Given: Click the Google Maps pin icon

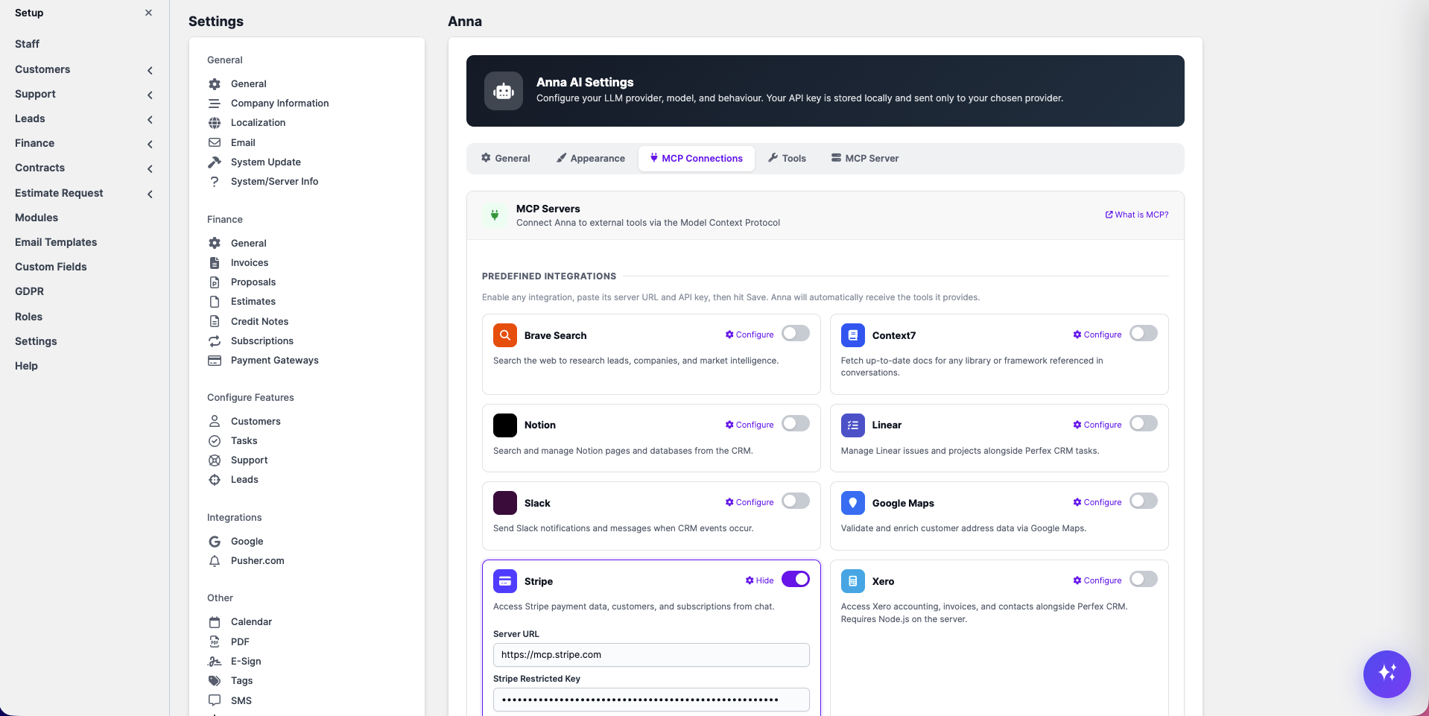Looking at the screenshot, I should 853,503.
